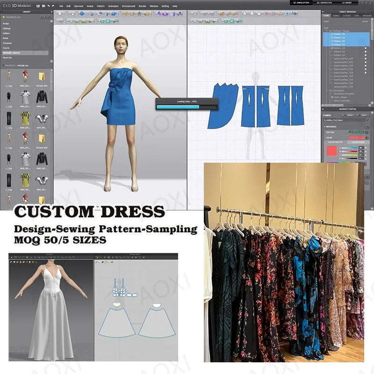
Task: Select Michelle Source in the library list
Action: coord(25,53)
